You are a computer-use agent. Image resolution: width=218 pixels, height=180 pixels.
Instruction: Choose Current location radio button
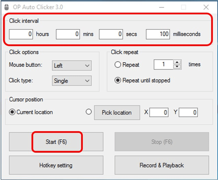12,112
